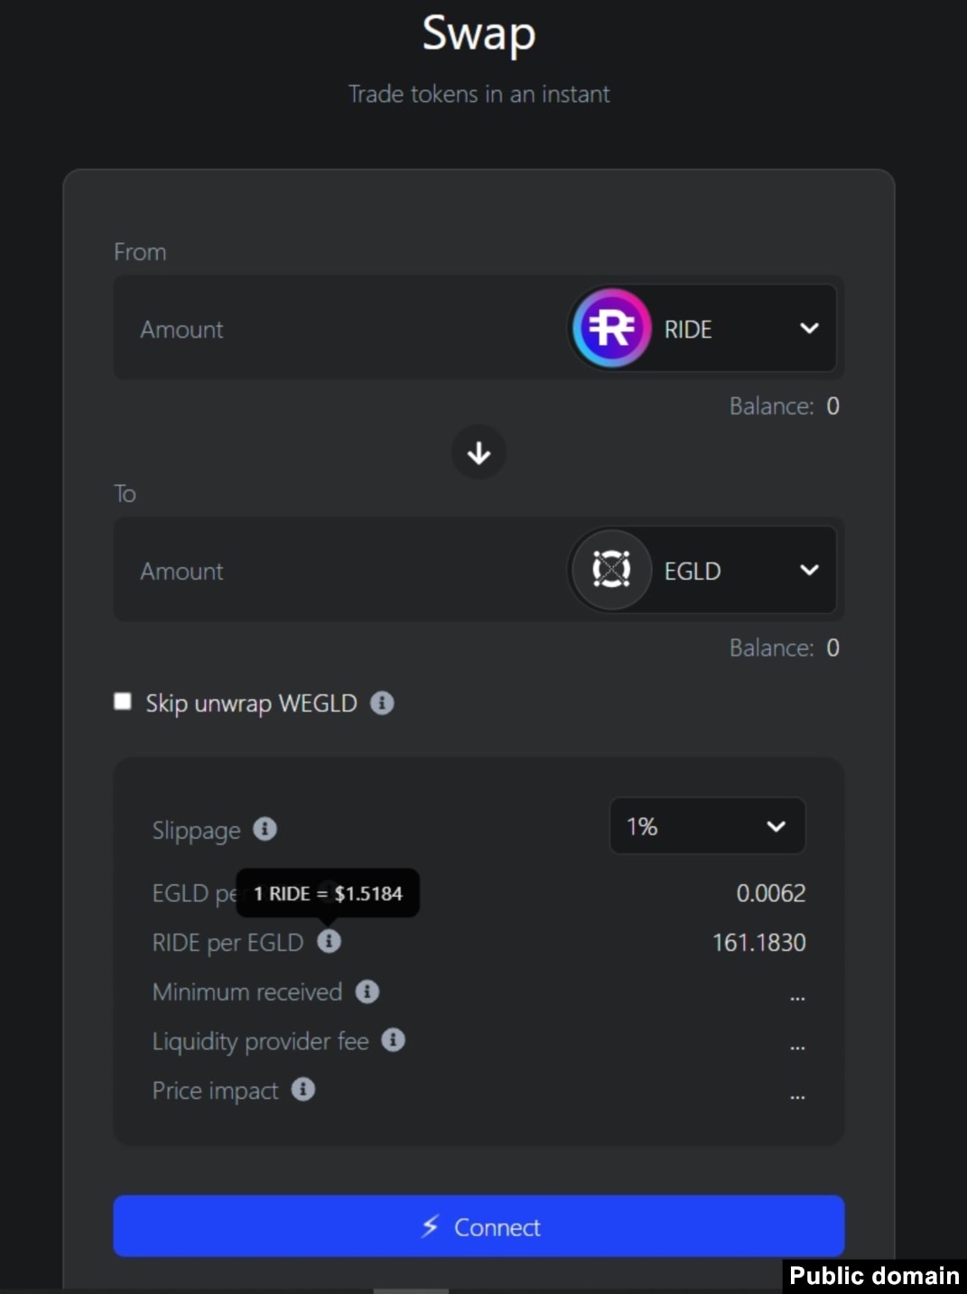
Task: Click the Minimum received info icon
Action: click(x=367, y=991)
